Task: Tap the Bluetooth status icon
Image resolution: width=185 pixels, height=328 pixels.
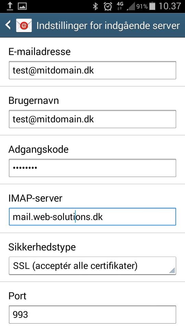Action: coord(96,6)
